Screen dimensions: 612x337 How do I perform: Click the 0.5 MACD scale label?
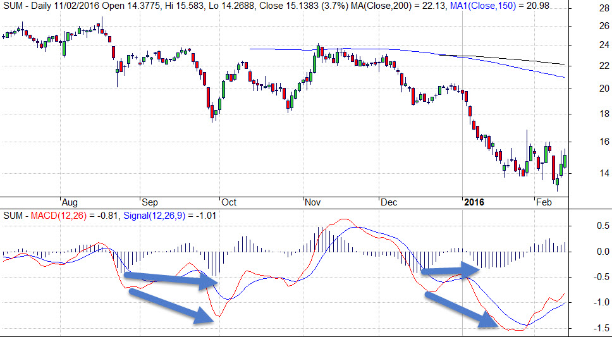[601, 226]
